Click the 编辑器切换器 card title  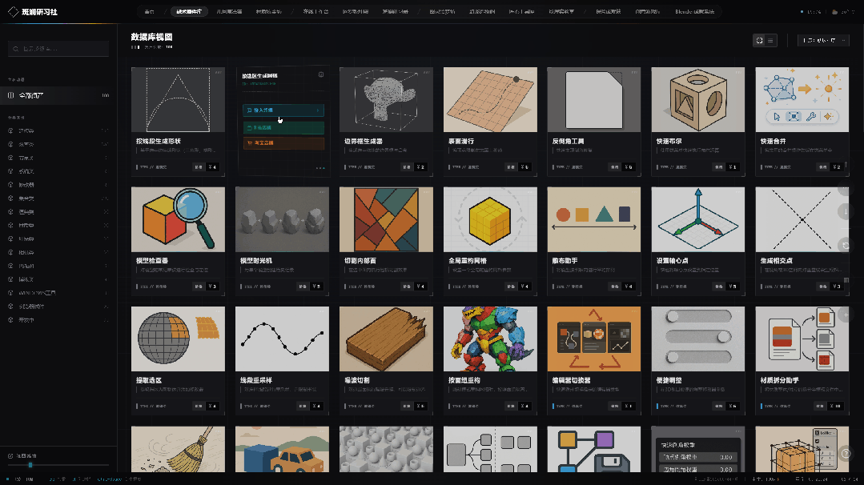(572, 380)
